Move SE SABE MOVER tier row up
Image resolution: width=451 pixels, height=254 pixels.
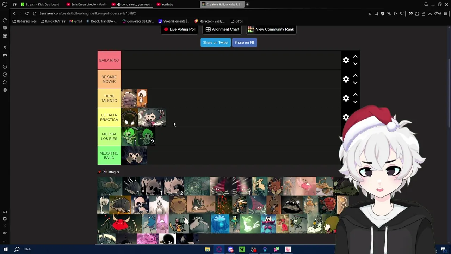[x=355, y=75]
